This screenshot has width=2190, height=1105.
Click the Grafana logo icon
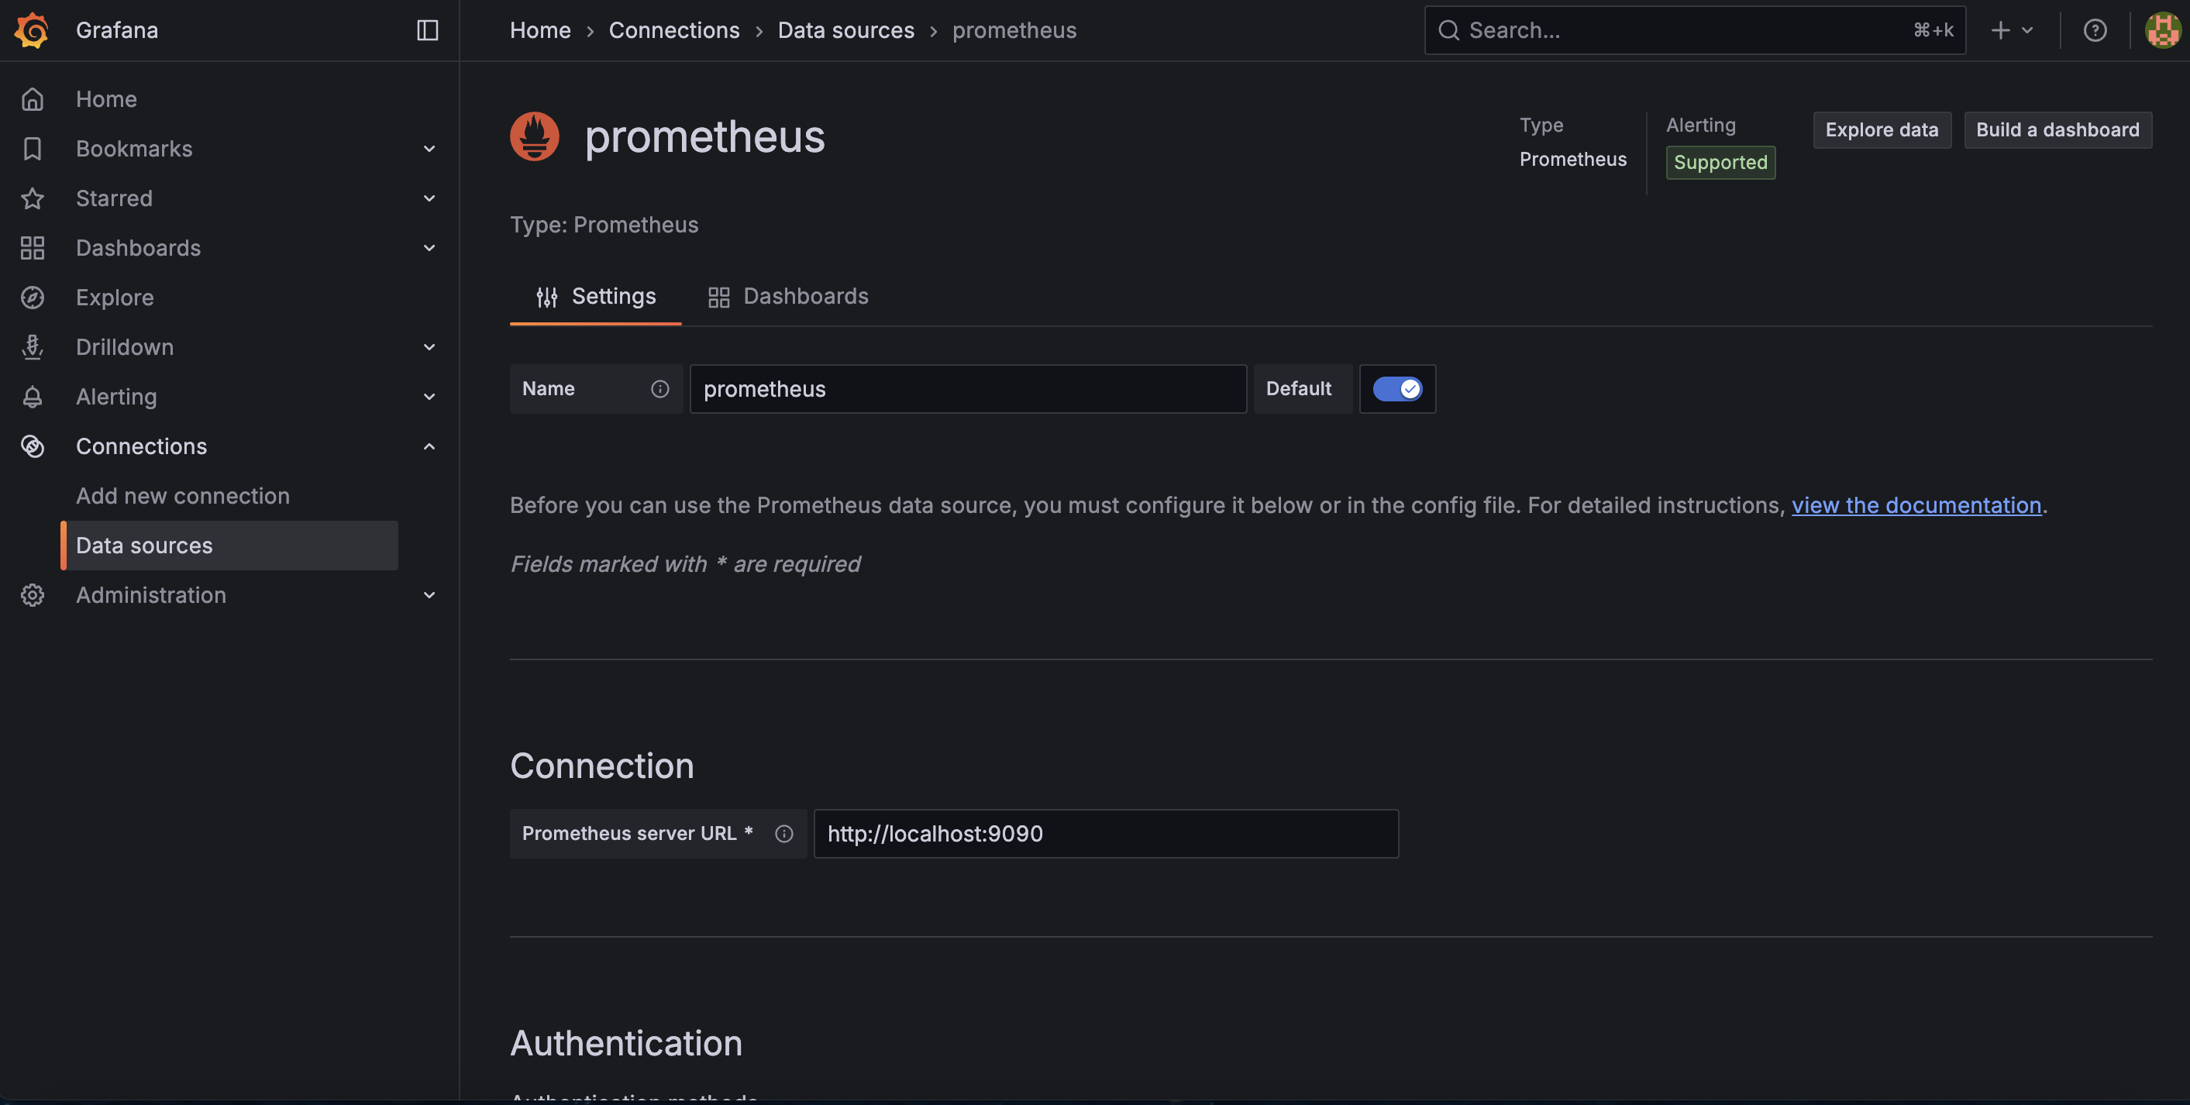(32, 30)
